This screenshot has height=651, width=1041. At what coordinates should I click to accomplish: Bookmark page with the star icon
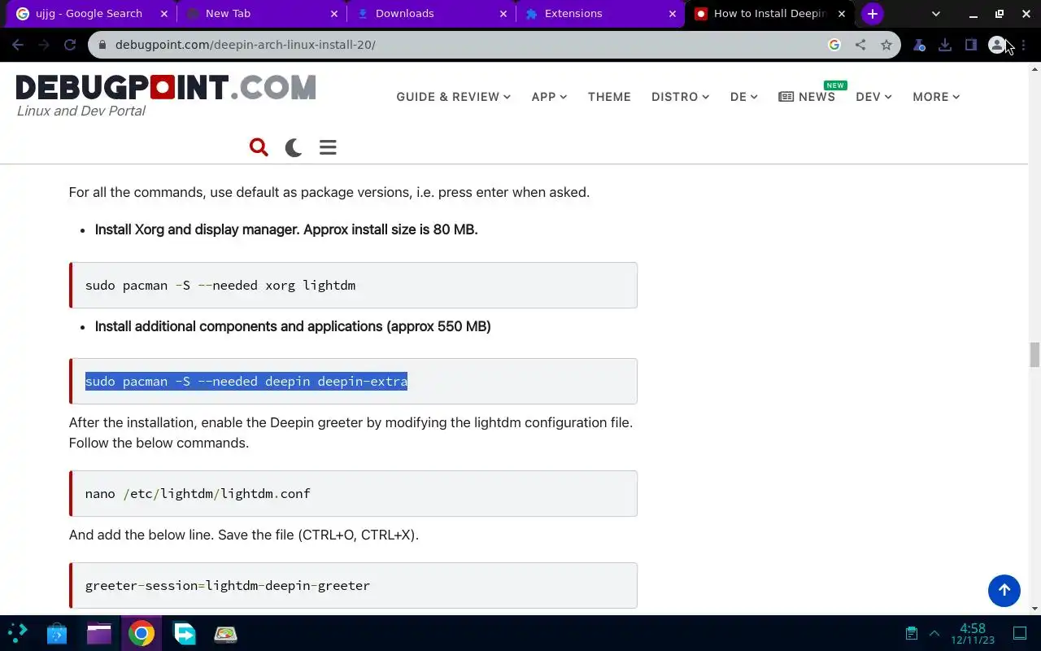coord(886,45)
